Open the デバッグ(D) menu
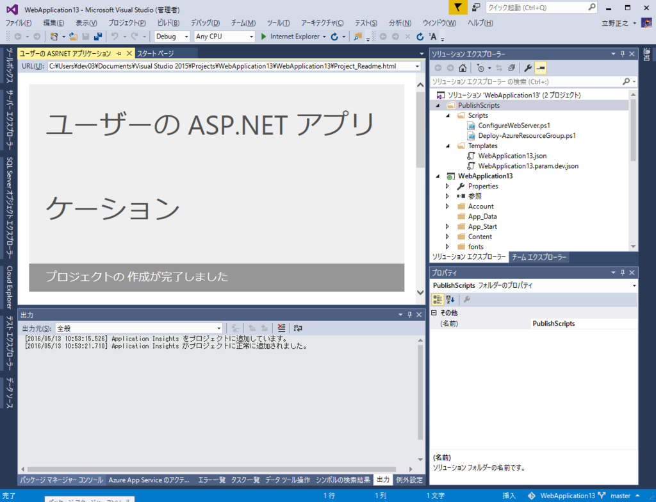Screen dimensions: 656x502 pos(205,23)
